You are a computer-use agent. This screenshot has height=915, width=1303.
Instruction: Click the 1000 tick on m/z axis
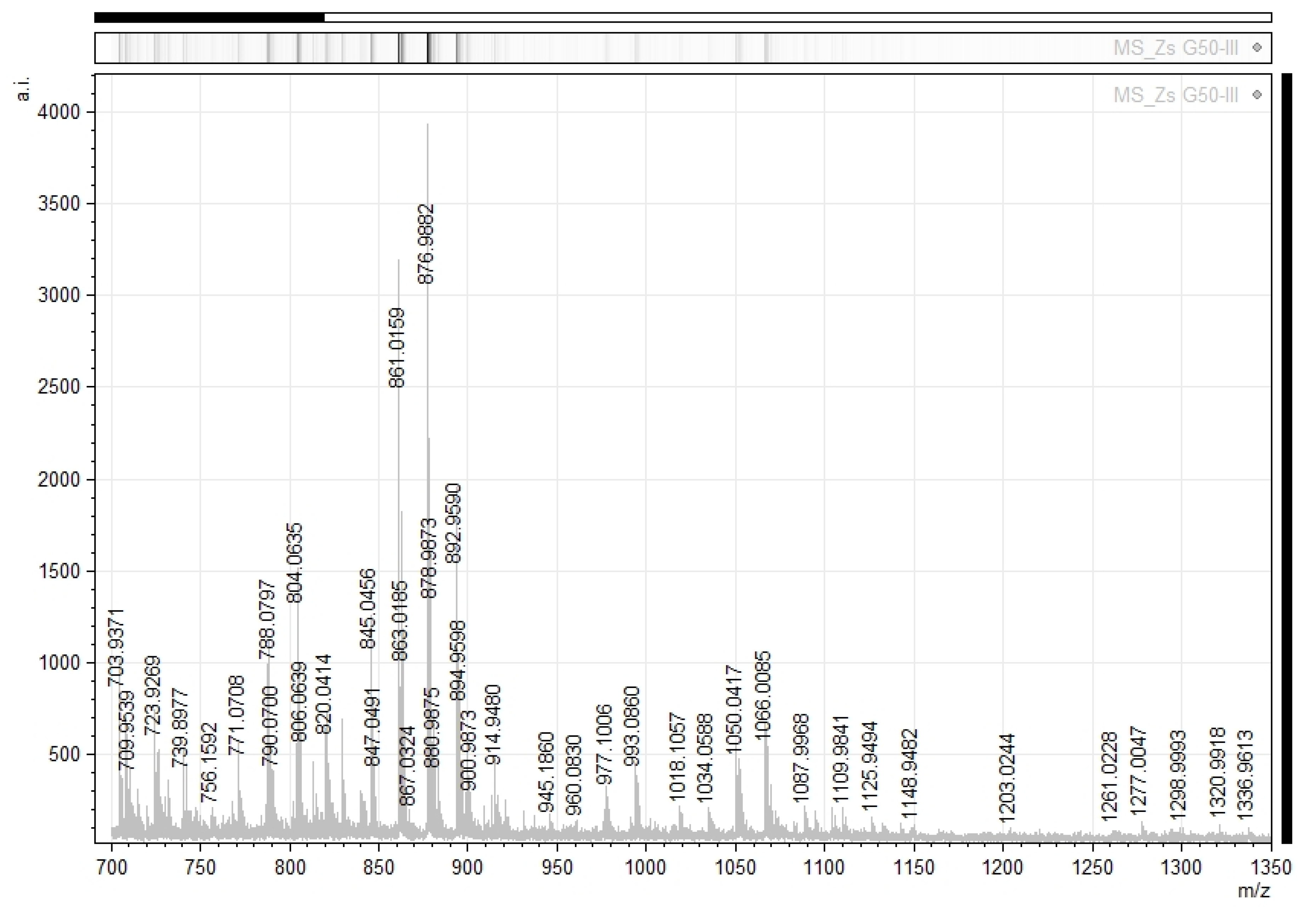[x=646, y=867]
